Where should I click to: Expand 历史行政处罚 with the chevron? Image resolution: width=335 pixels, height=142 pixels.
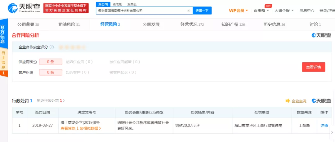pos(64,100)
